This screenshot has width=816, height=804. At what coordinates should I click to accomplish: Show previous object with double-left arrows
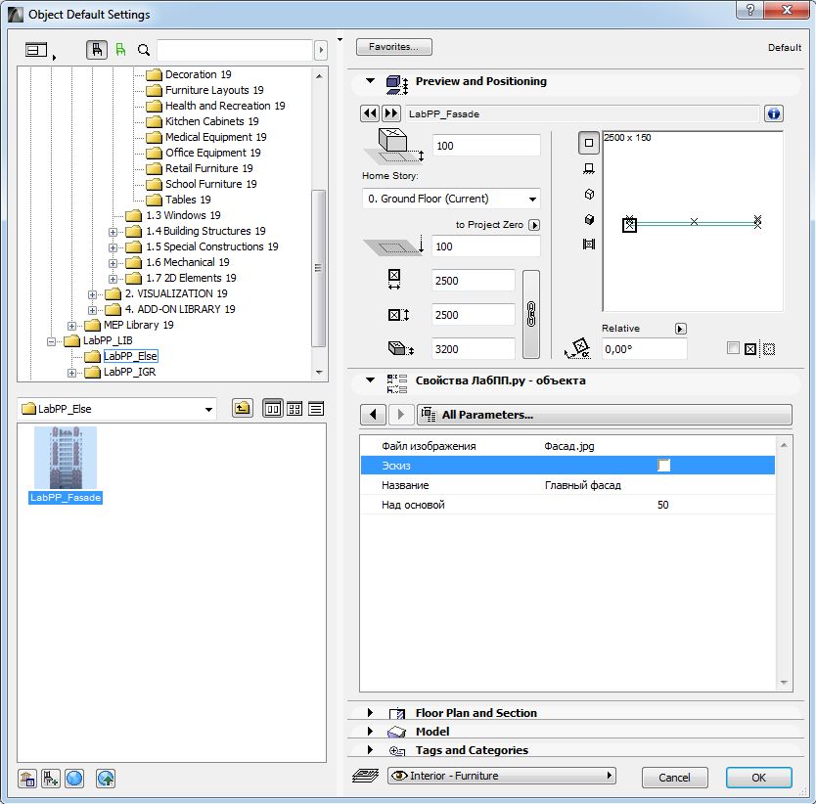(370, 113)
